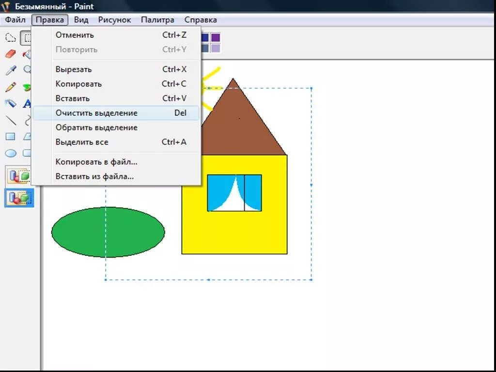This screenshot has width=496, height=372.
Task: Click the selection's bottom-right corner handle
Action: [x=311, y=279]
